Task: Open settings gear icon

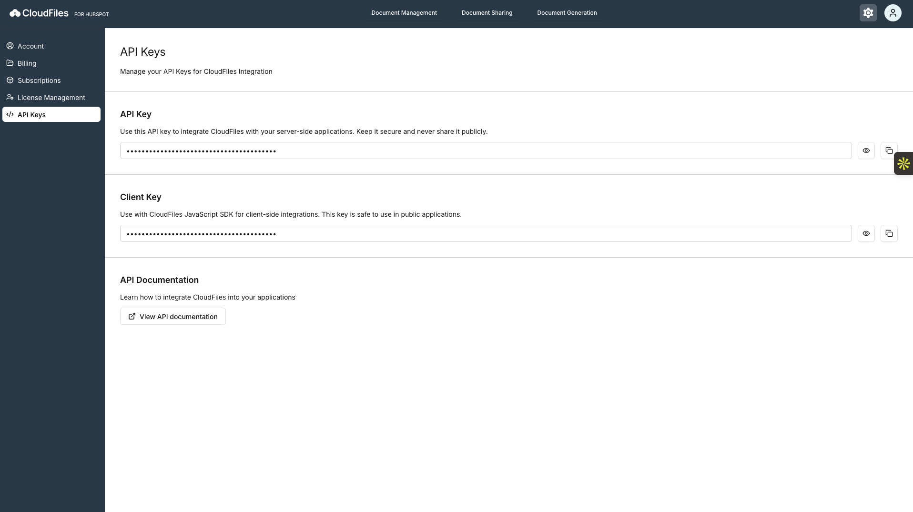Action: [x=868, y=13]
